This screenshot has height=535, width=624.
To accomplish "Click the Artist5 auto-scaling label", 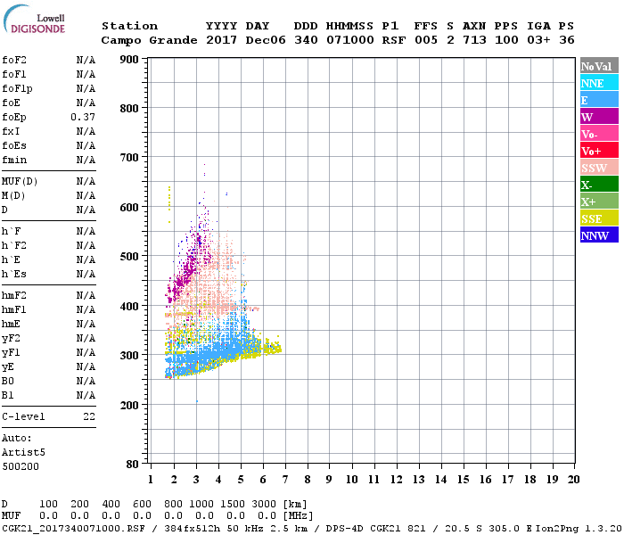I will click(23, 453).
